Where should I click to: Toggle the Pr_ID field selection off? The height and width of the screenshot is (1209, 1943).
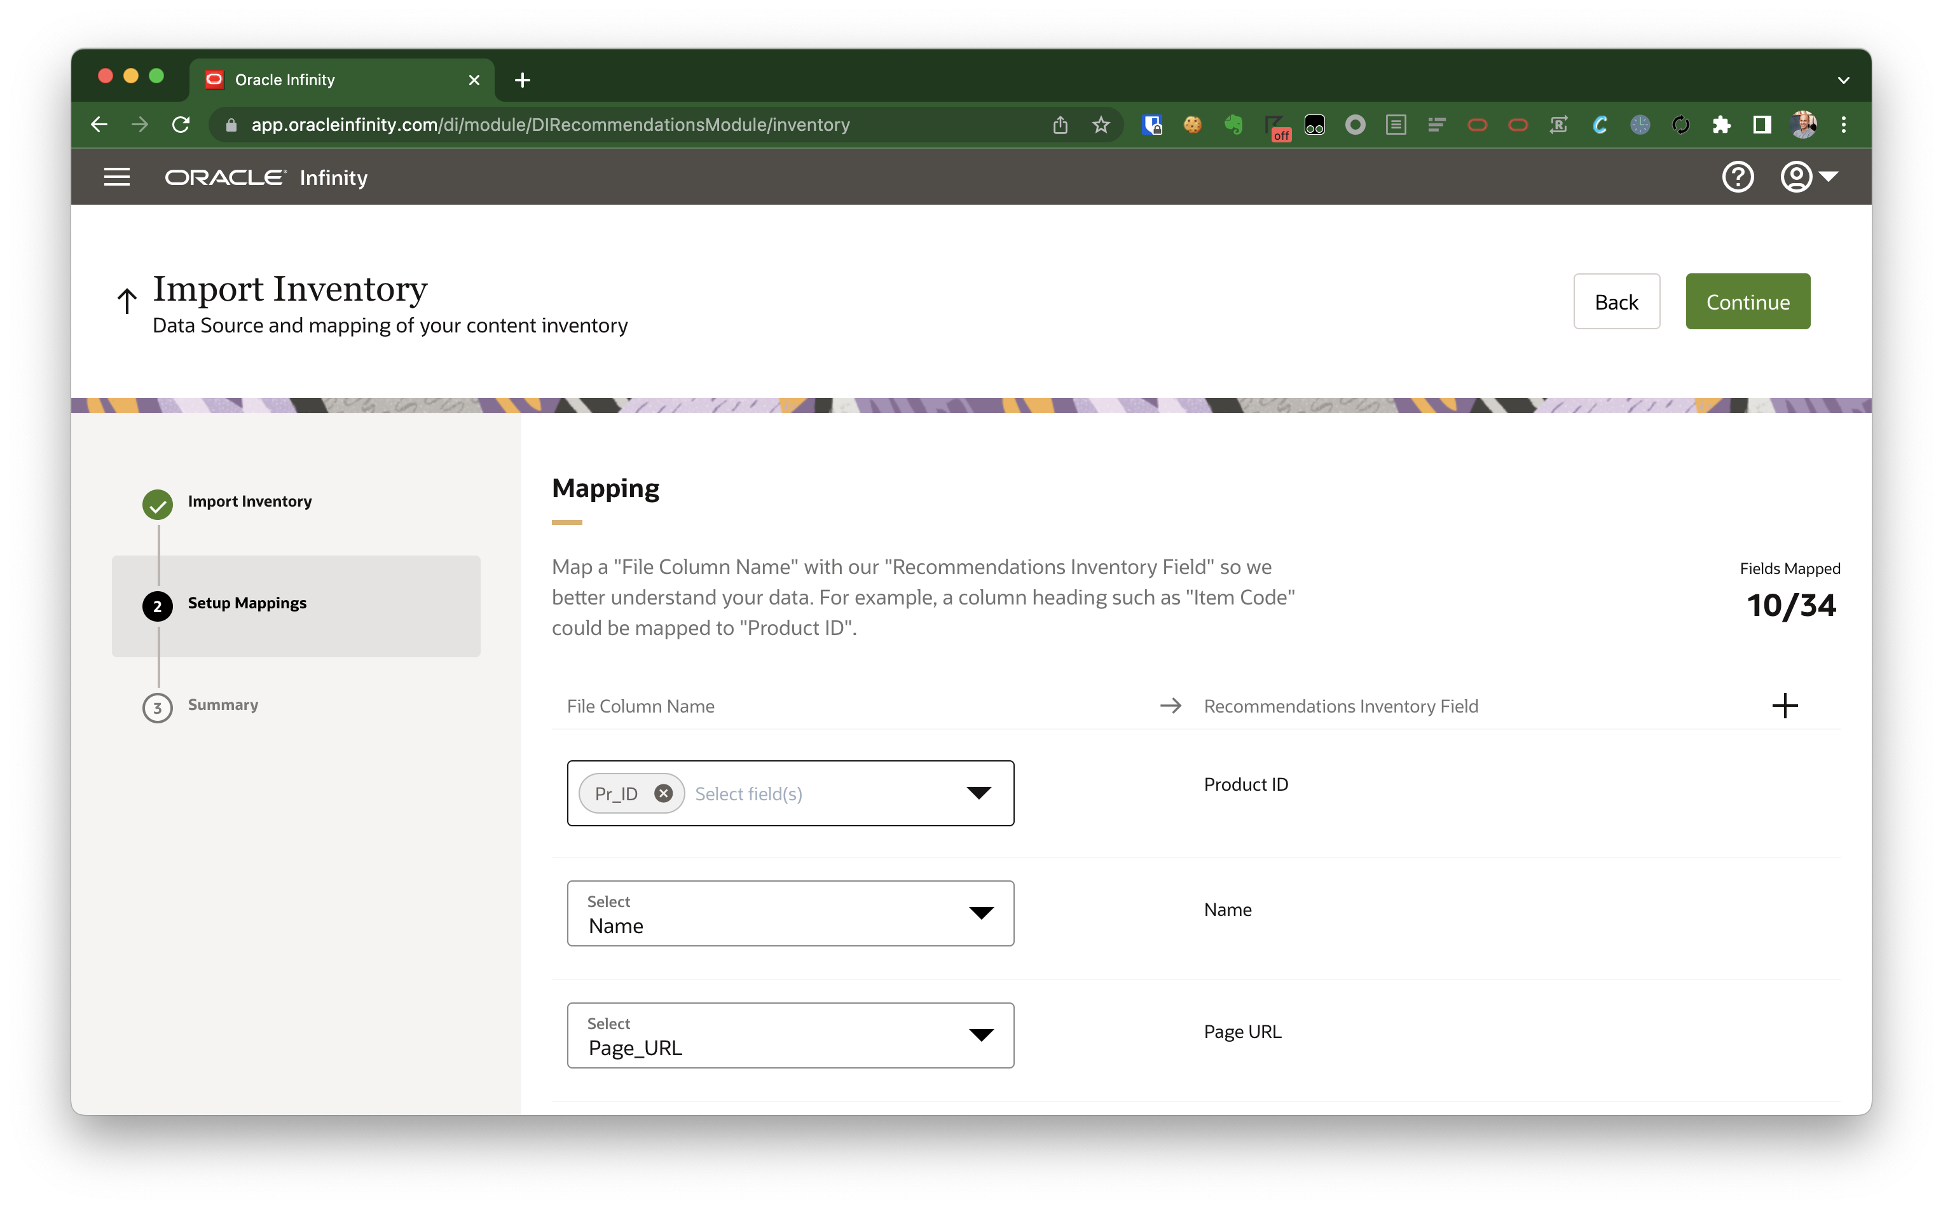[666, 793]
